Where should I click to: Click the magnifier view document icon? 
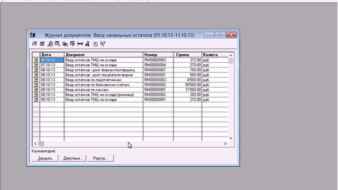(x=50, y=44)
